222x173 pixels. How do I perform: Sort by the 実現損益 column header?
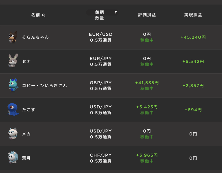(193, 15)
